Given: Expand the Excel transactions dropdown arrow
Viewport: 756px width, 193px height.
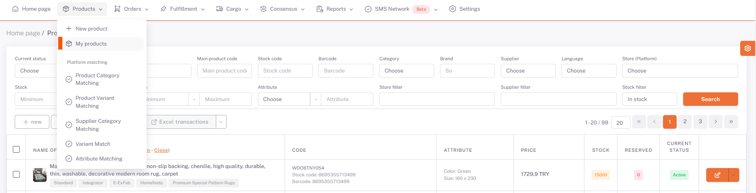Looking at the screenshot, I should click(221, 122).
